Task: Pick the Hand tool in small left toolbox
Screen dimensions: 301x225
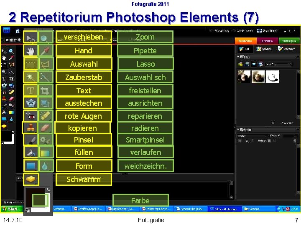Action: coord(4,58)
